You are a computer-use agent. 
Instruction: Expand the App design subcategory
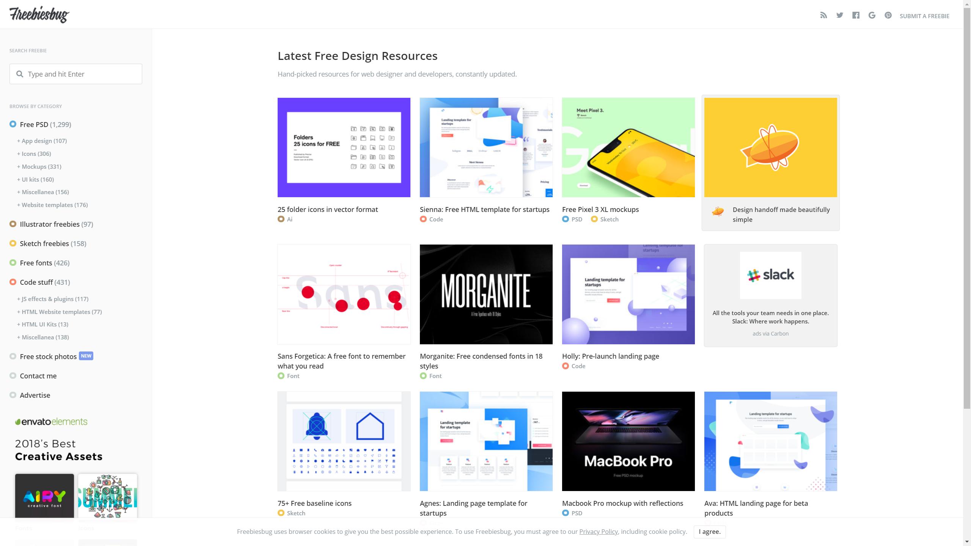coord(42,141)
